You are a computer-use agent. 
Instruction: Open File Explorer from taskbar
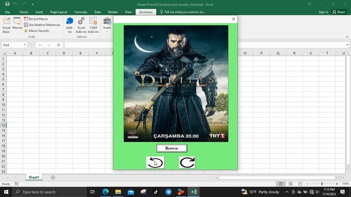(118, 192)
